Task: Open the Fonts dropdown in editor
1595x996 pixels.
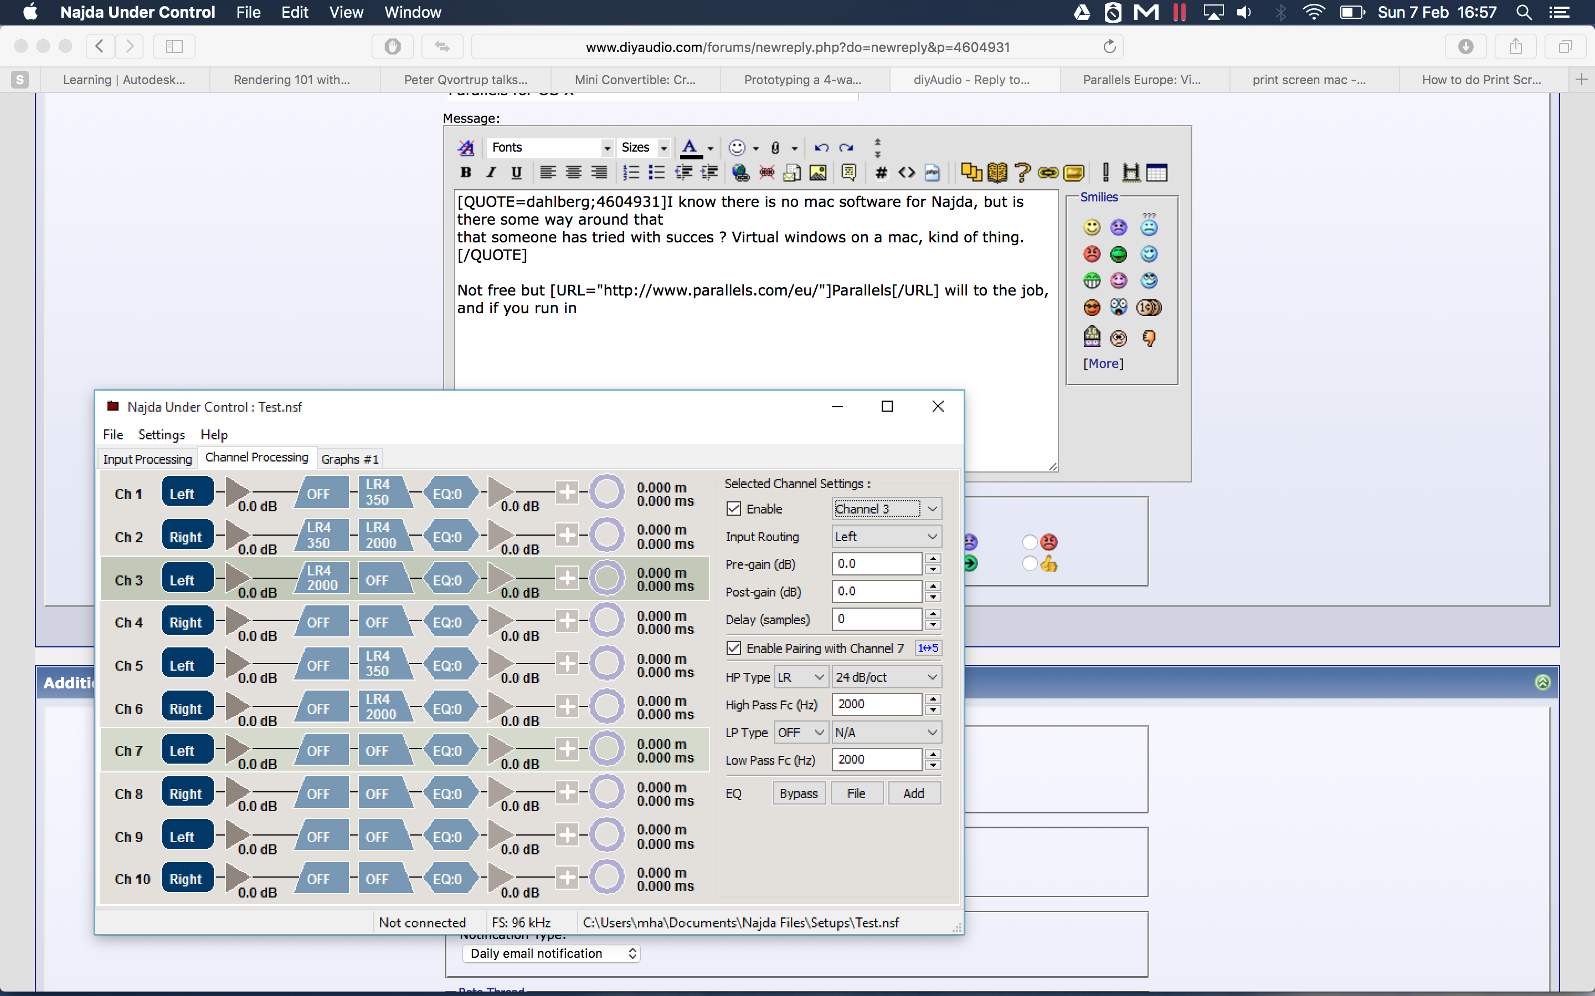Action: click(551, 148)
